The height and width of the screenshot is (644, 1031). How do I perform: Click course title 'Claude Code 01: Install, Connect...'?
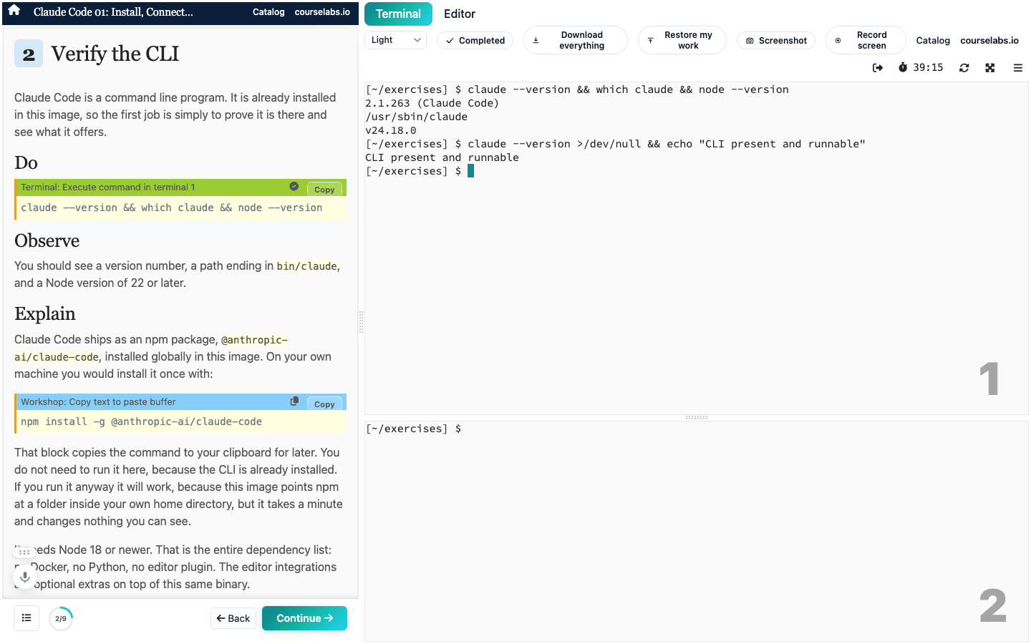pyautogui.click(x=113, y=12)
